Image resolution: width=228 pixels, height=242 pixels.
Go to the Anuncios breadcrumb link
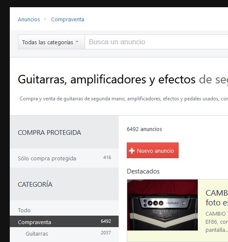coord(29,19)
